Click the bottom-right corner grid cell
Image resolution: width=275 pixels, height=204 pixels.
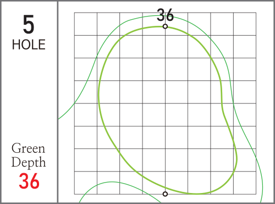(245, 183)
